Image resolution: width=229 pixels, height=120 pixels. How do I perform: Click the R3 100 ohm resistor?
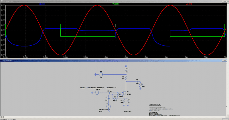click(x=126, y=77)
